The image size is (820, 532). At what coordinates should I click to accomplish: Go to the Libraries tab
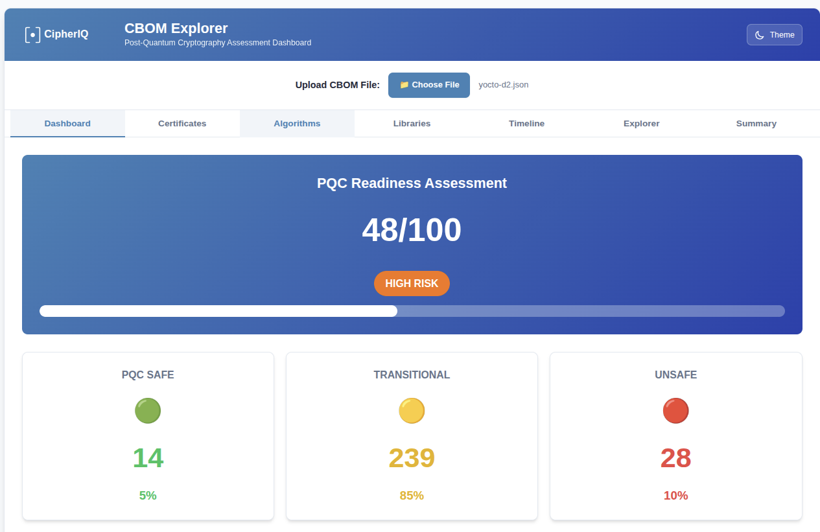[412, 124]
